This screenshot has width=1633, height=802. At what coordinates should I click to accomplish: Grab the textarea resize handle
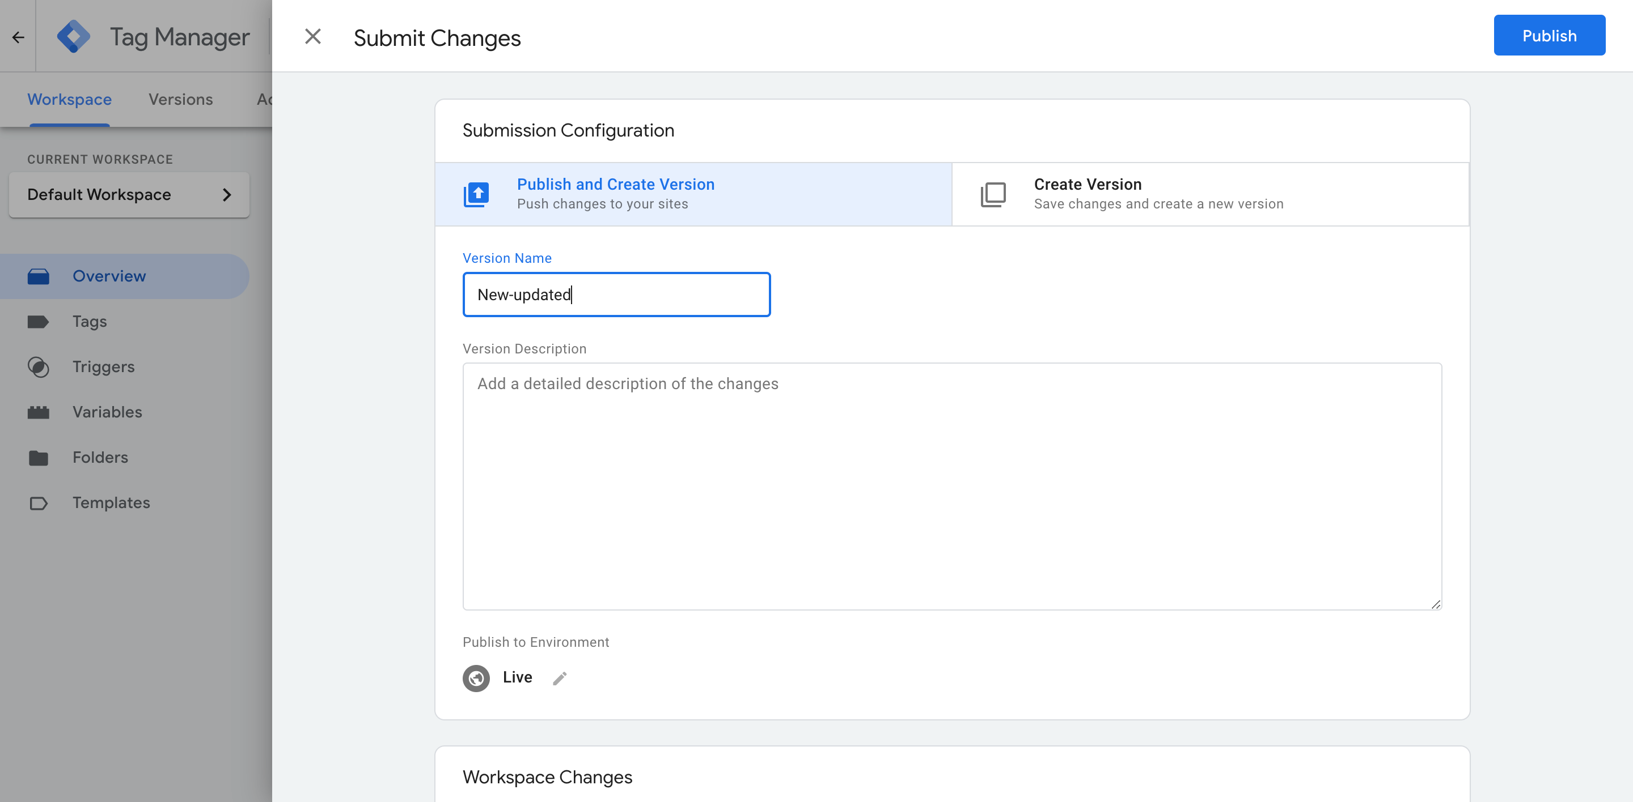coord(1435,604)
